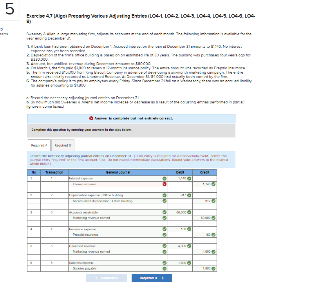Click the red X icon on Interest expense row

pyautogui.click(x=165, y=184)
